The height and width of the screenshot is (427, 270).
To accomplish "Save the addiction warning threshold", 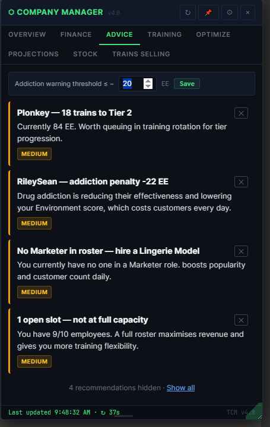I will click(187, 84).
